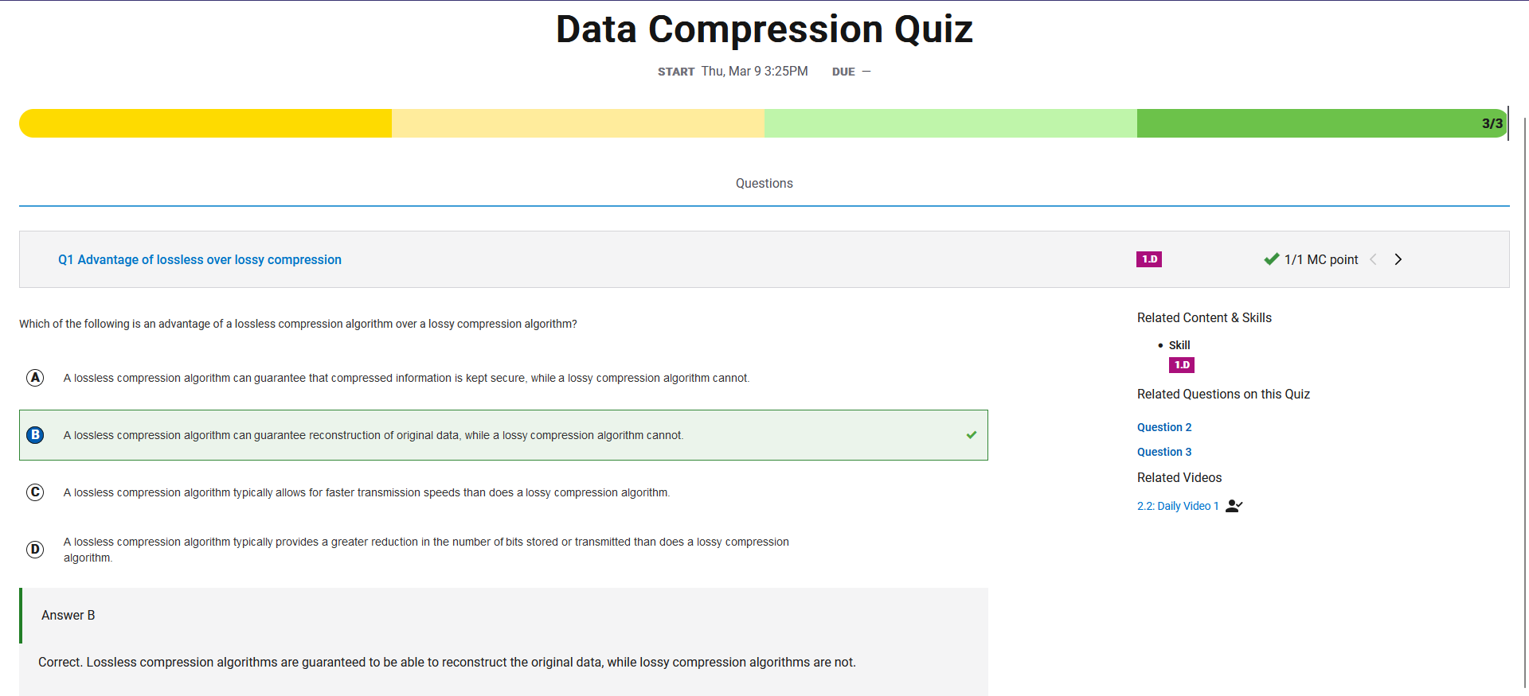Open related Question 2 link
The image size is (1529, 696).
click(x=1164, y=427)
